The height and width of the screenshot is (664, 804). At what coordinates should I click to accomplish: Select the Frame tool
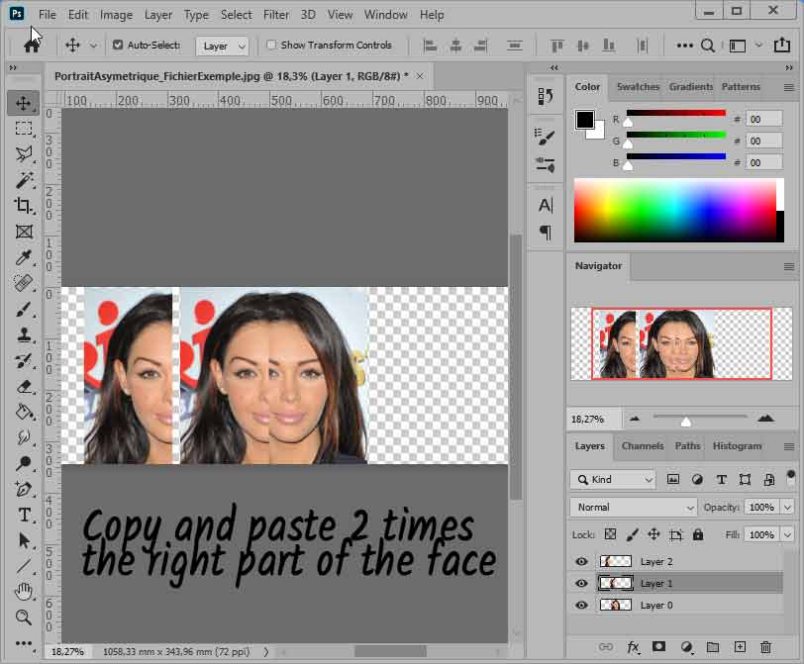tap(24, 232)
